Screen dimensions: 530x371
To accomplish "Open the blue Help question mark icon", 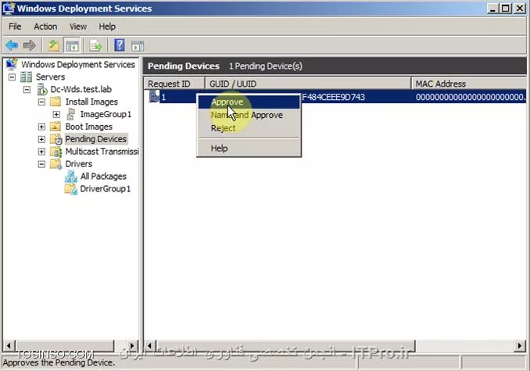I will pyautogui.click(x=120, y=45).
